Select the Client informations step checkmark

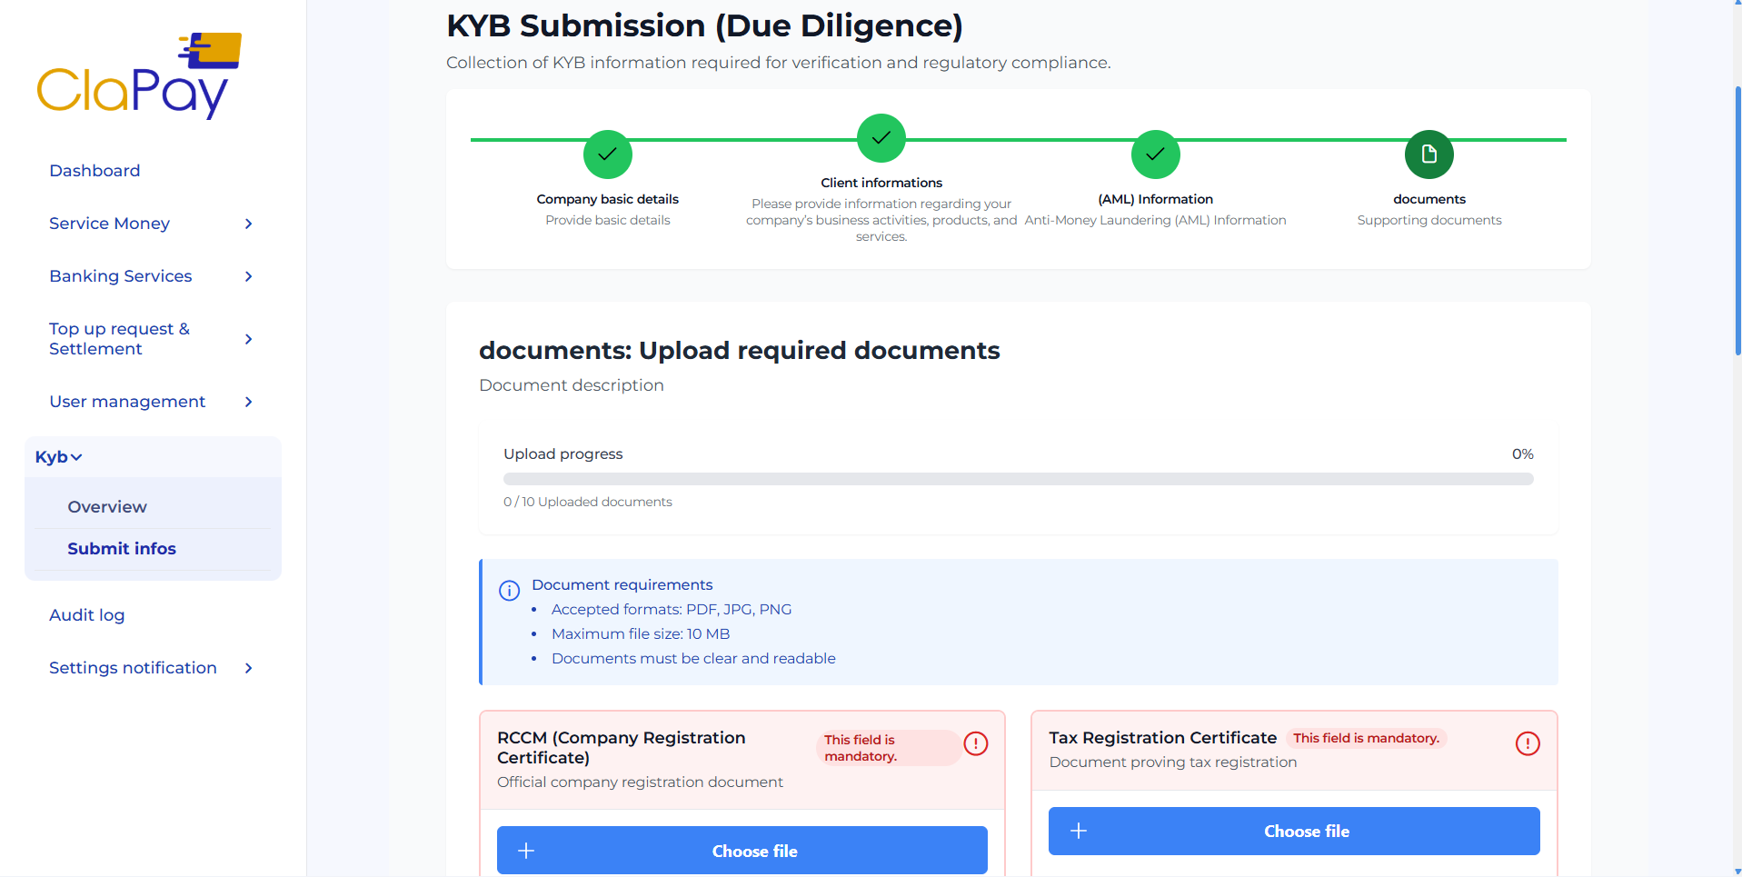tap(881, 138)
